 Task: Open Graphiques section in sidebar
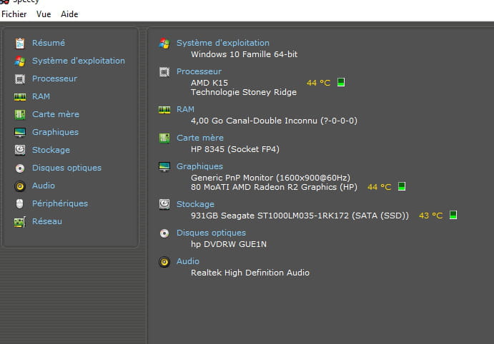point(55,132)
